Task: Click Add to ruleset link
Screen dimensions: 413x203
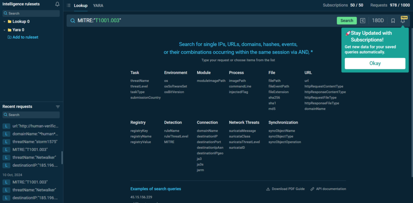Action: [25, 37]
